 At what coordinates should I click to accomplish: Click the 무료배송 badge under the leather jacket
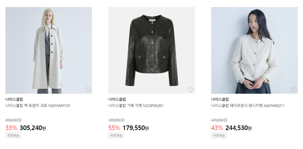pyautogui.click(x=116, y=136)
